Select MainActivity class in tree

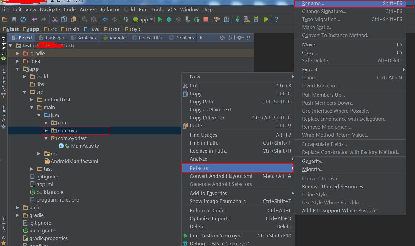pos(85,146)
